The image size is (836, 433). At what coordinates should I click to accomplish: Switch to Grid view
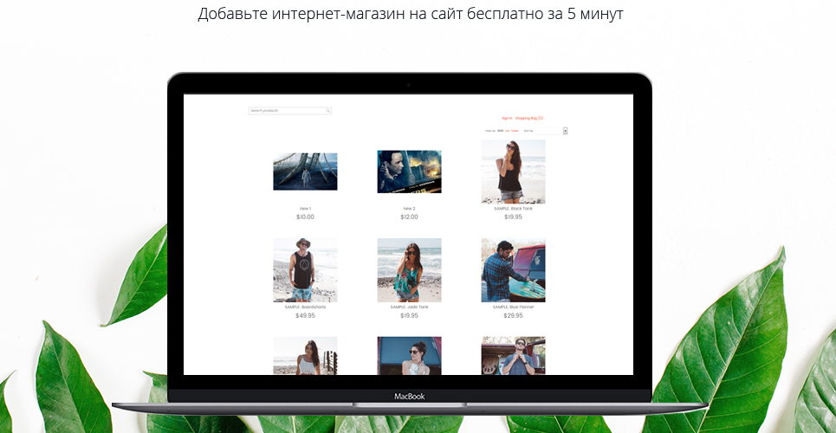pos(500,131)
